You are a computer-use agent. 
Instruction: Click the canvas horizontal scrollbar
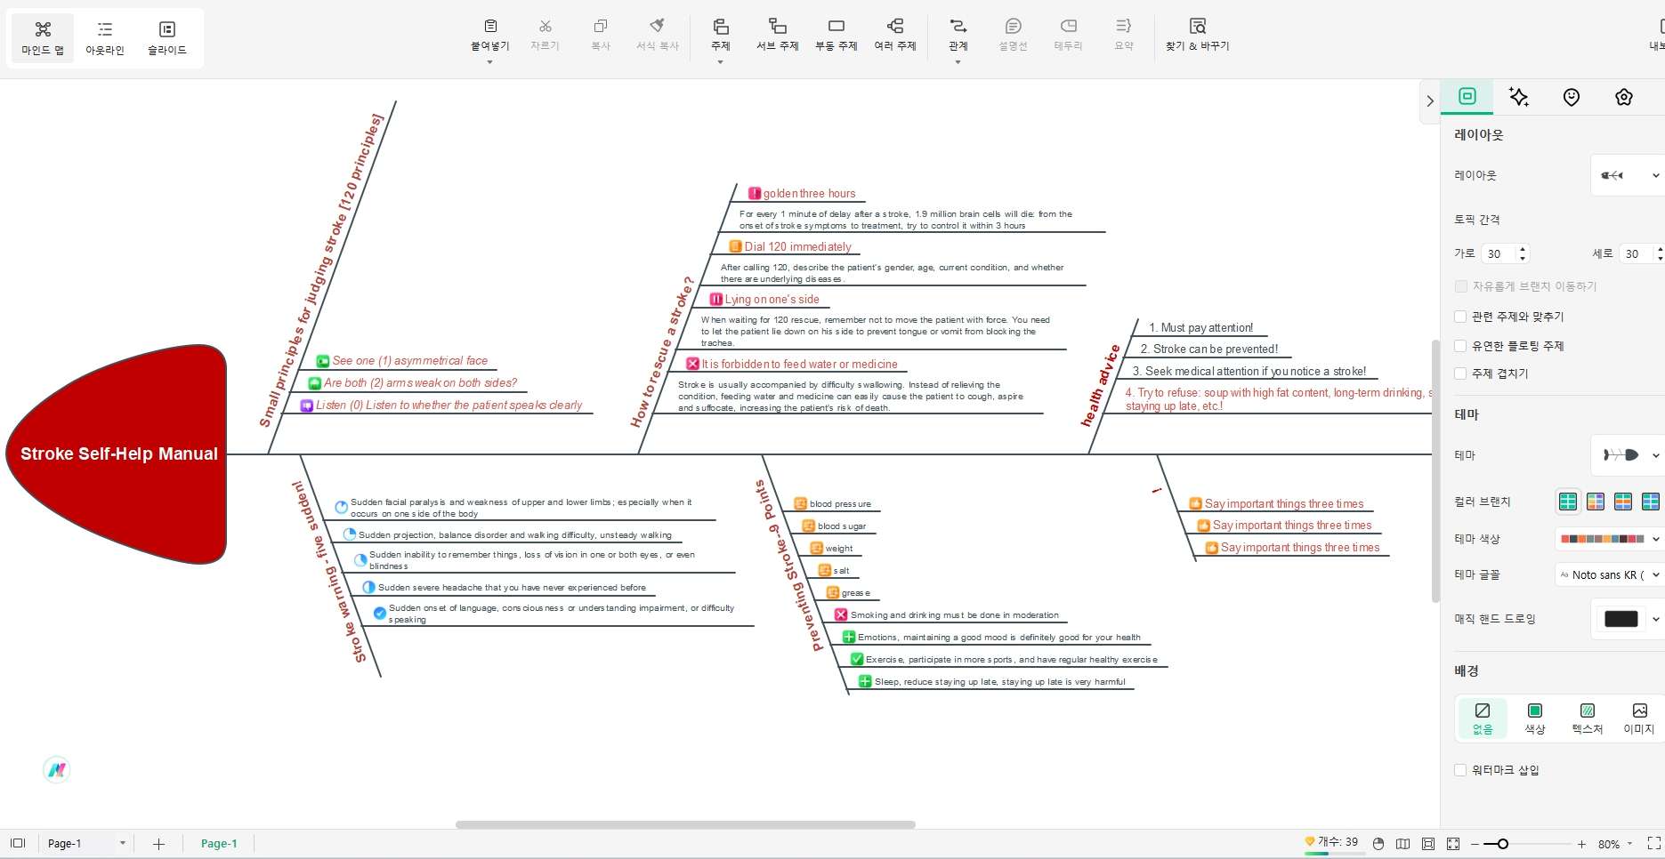(685, 824)
